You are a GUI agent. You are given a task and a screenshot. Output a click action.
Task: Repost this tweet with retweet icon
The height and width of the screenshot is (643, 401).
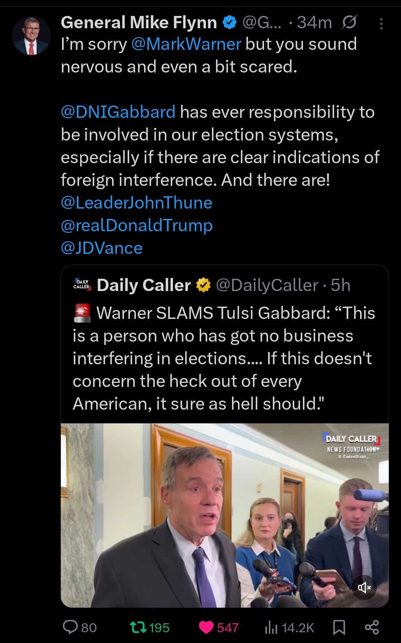coord(138,627)
